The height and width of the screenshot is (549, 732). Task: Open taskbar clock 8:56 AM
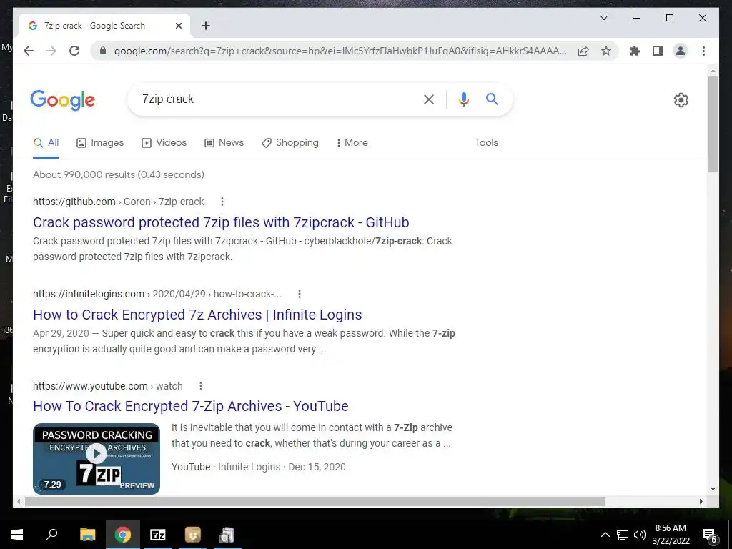(671, 535)
